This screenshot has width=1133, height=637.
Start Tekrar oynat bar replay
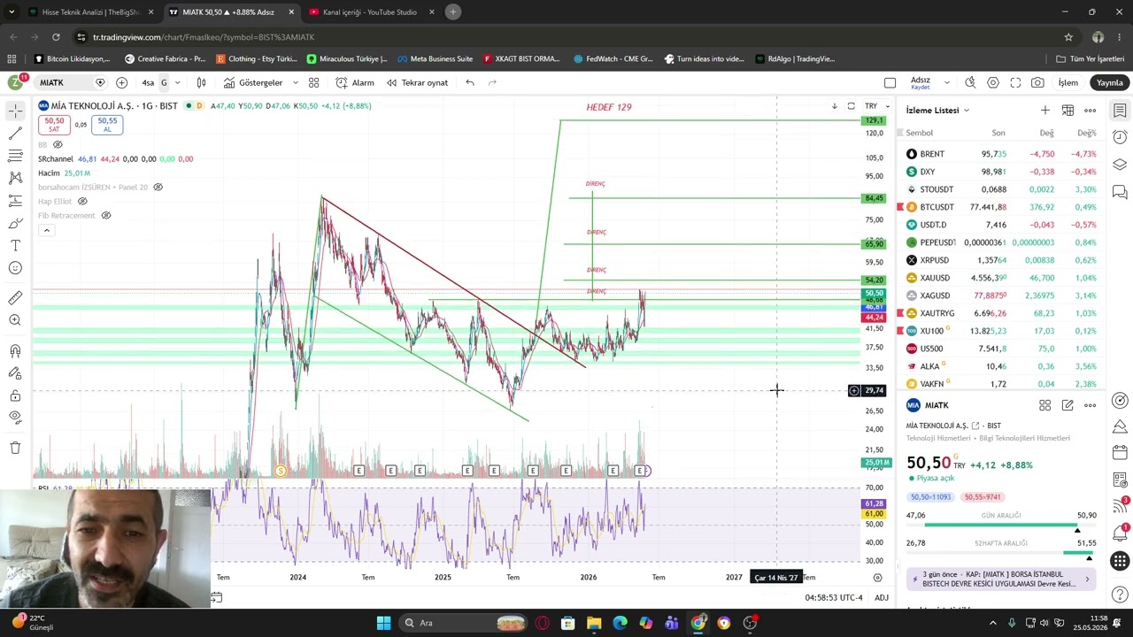tap(417, 82)
